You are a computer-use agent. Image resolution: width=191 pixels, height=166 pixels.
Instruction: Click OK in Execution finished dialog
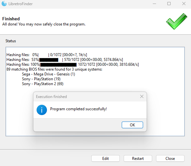pyautogui.click(x=132, y=125)
